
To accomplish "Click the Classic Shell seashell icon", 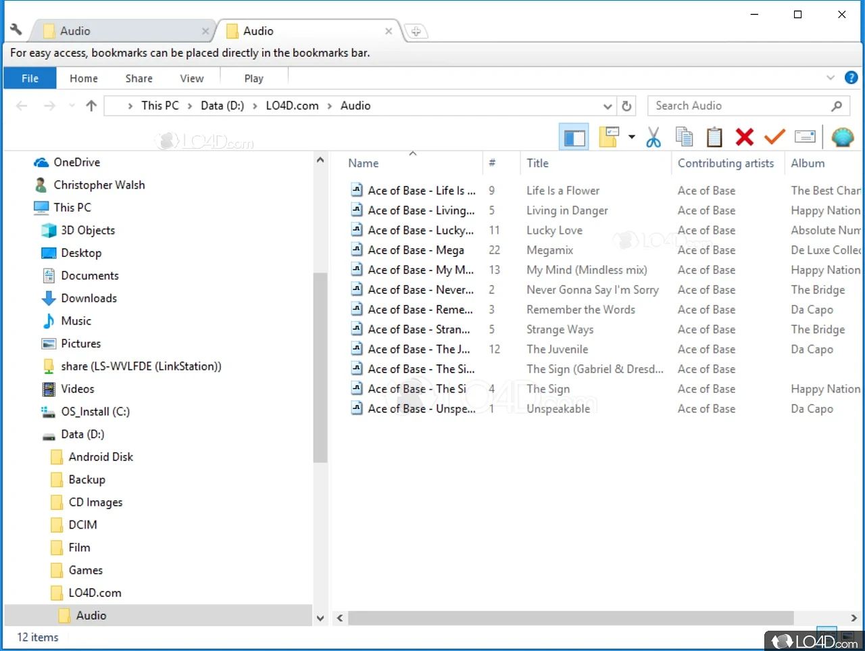I will 842,137.
